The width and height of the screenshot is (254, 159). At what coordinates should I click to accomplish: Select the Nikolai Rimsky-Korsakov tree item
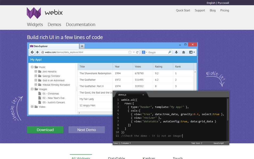pyautogui.click(x=56, y=85)
